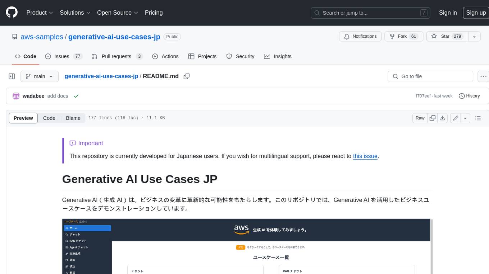Expand the Solutions menu

pyautogui.click(x=75, y=13)
